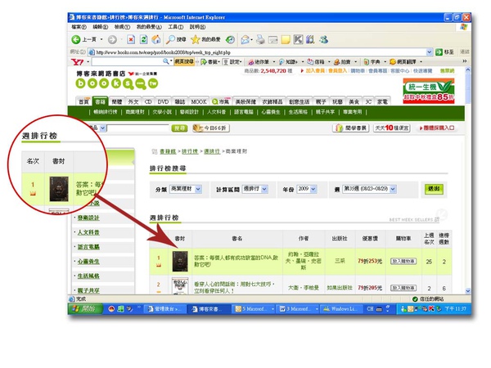Click the books.com.tw green circle logo
This screenshot has width=491, height=368.
coord(117,83)
